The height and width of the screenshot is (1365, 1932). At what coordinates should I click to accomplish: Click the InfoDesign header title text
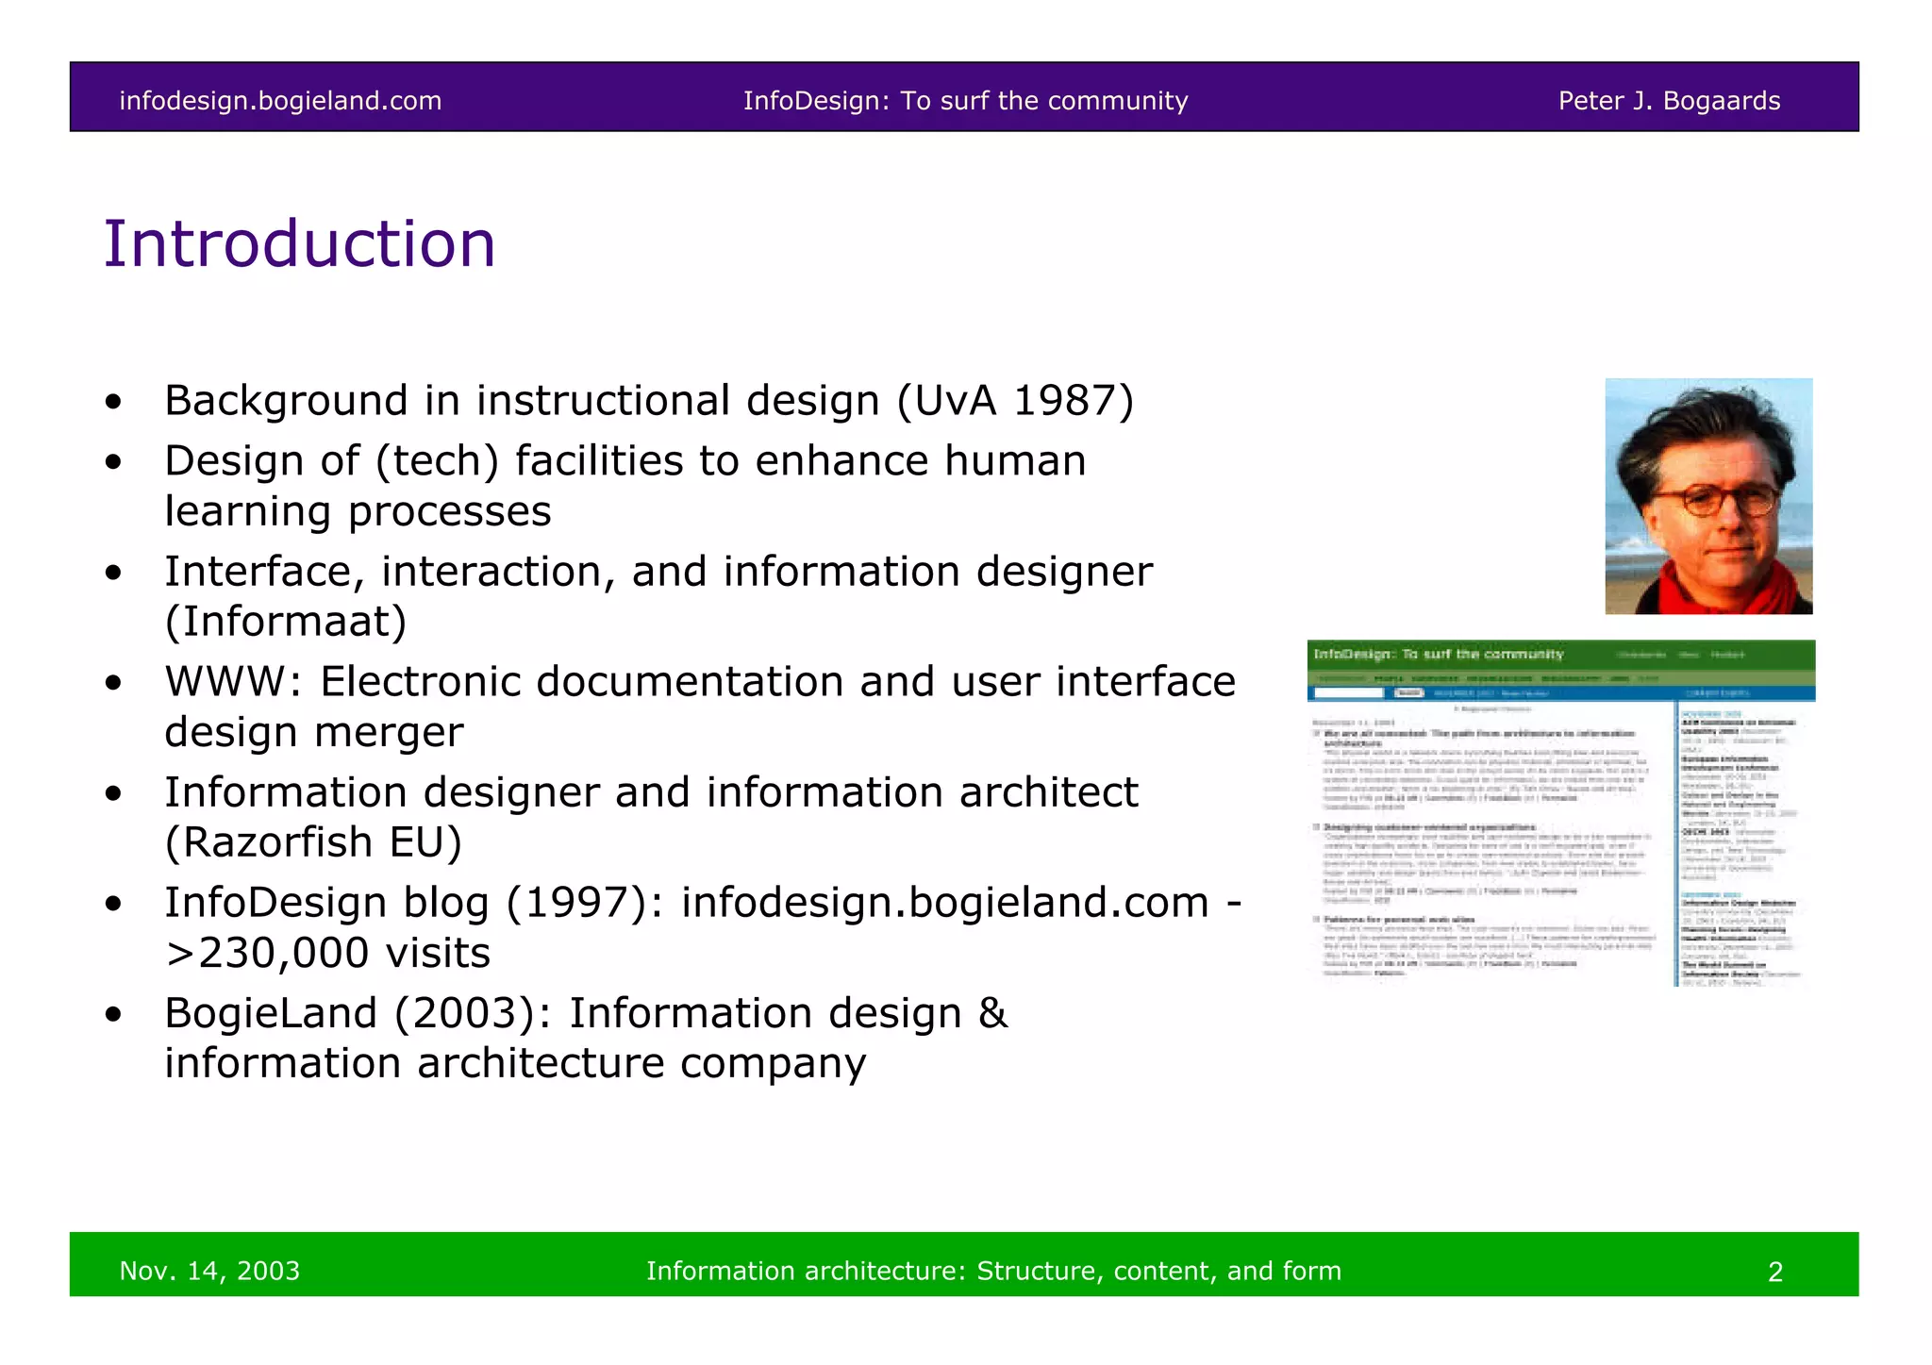965,101
